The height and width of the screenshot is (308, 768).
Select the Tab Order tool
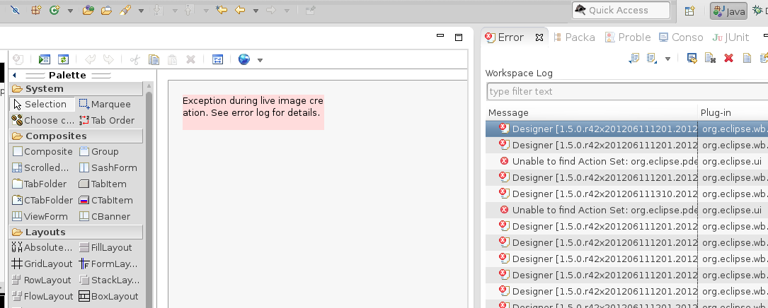(x=106, y=120)
